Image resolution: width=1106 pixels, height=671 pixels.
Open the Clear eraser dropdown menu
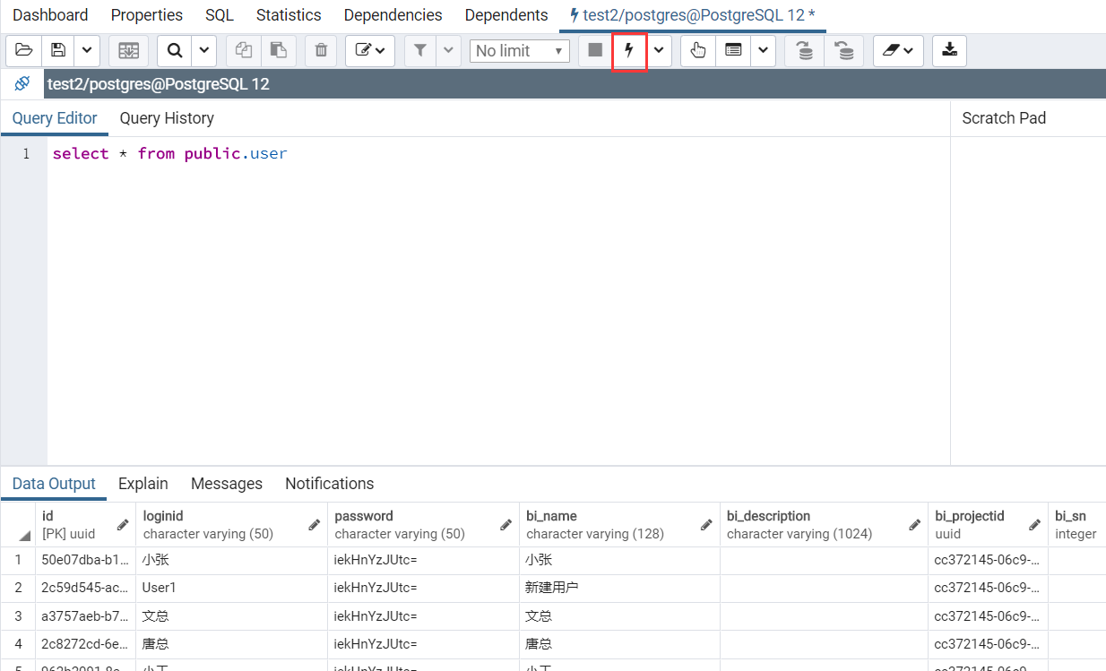coord(898,51)
